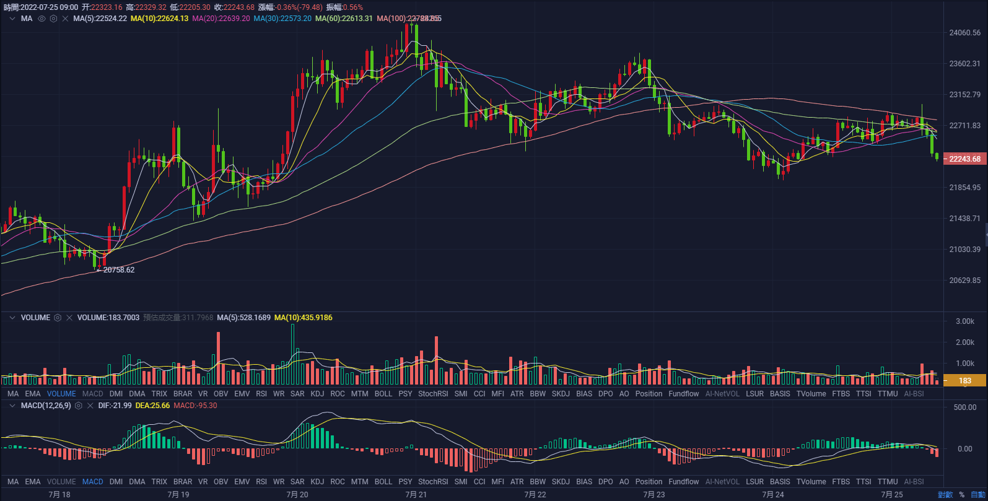988x501 pixels.
Task: Click the 7月 21 date marker
Action: [x=416, y=495]
